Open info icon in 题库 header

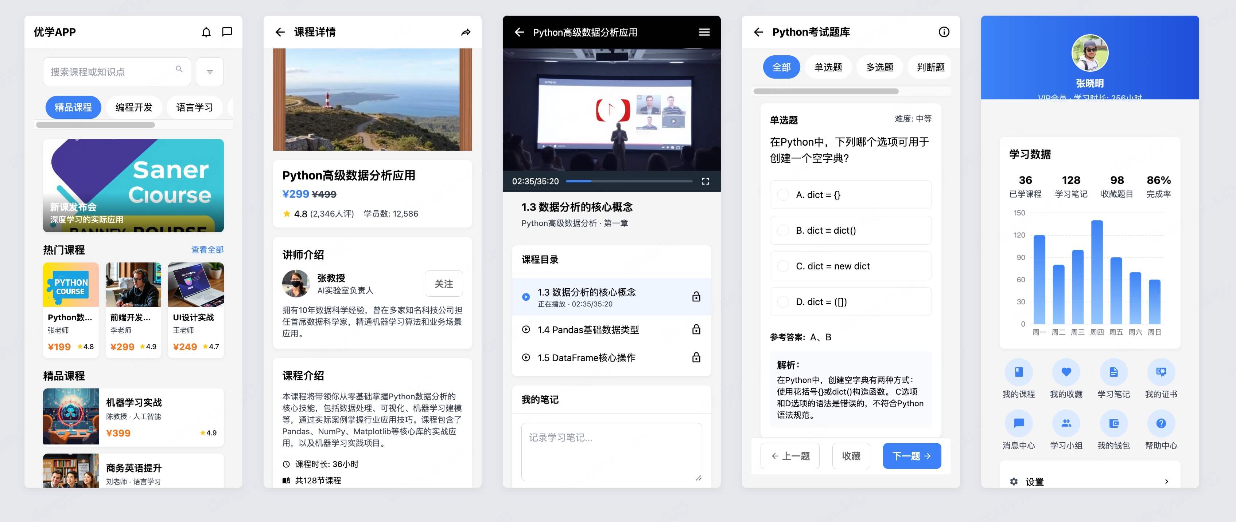tap(944, 32)
